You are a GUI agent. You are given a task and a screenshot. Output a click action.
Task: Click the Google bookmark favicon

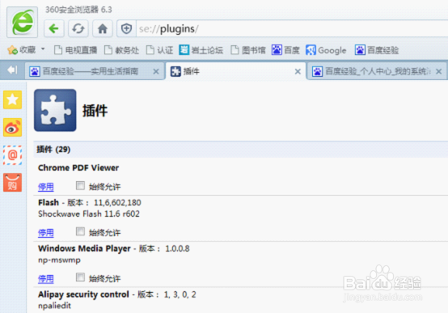311,50
